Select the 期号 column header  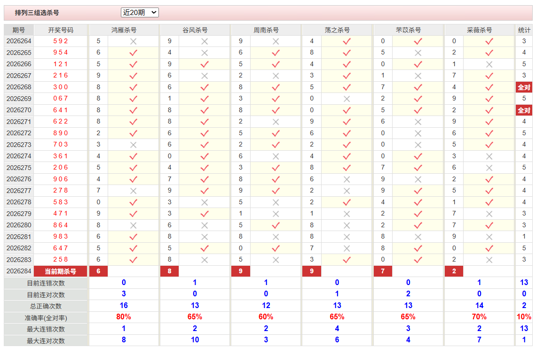pos(19,30)
